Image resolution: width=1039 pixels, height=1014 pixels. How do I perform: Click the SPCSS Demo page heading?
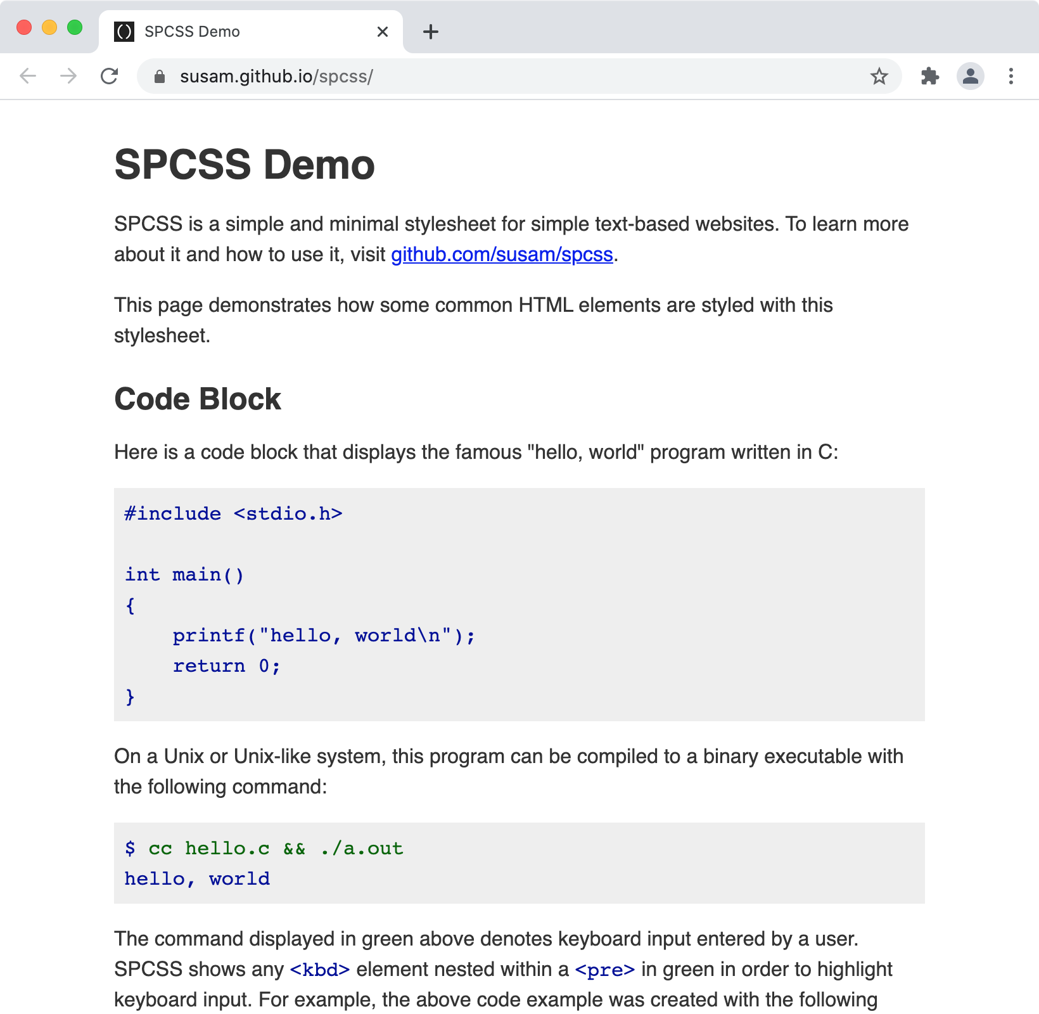(x=244, y=164)
